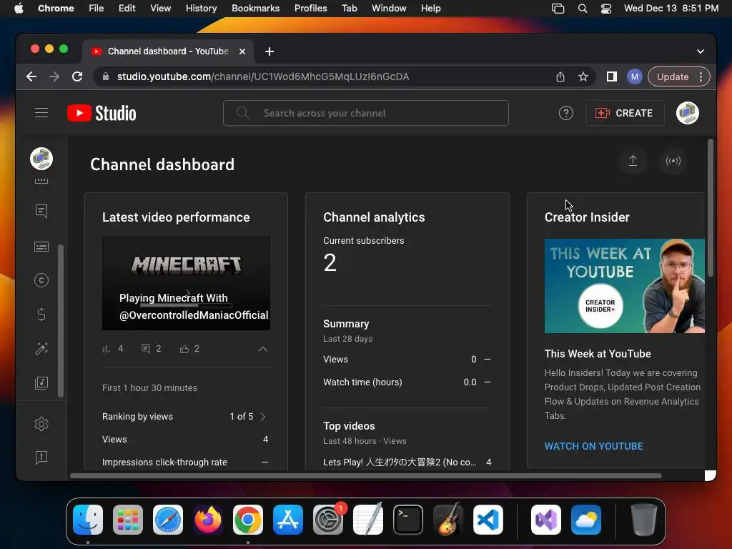Viewport: 732px width, 549px height.
Task: Open GarageBand from the Dock
Action: tap(447, 520)
